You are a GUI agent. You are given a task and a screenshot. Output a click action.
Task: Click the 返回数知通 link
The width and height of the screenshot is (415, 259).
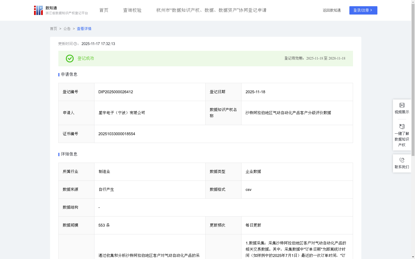click(x=332, y=10)
